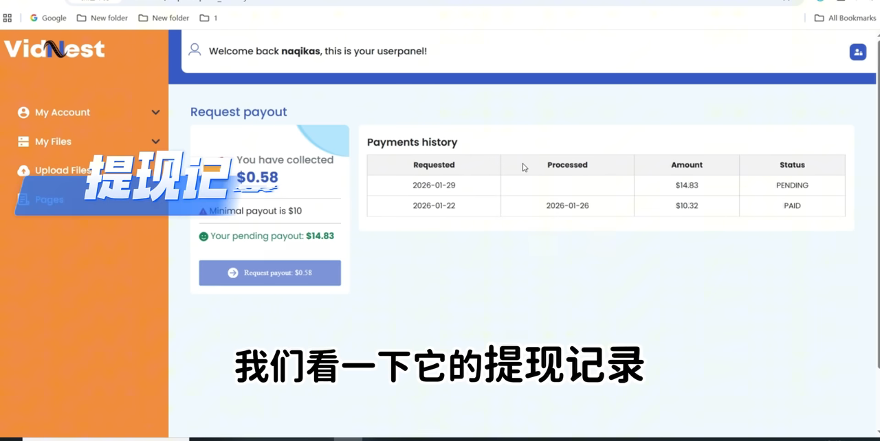
Task: Click processed date 2026-01-26
Action: pyautogui.click(x=567, y=206)
